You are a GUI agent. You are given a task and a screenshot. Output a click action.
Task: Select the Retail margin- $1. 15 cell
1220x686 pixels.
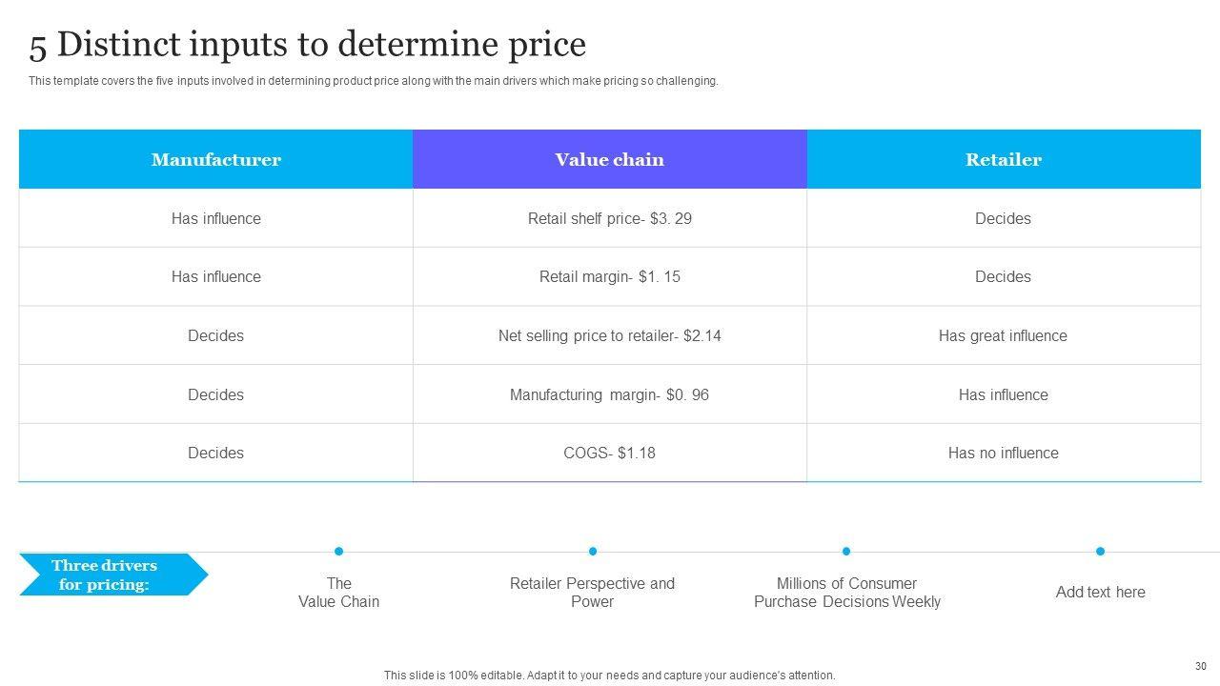pyautogui.click(x=609, y=276)
